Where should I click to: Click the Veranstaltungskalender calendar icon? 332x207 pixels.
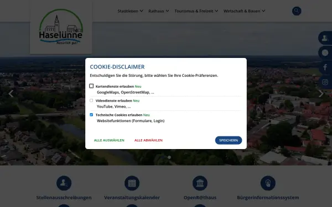(x=132, y=183)
